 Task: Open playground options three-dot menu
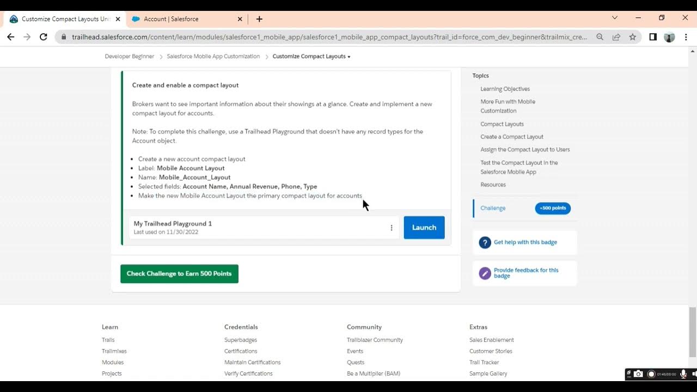391,228
